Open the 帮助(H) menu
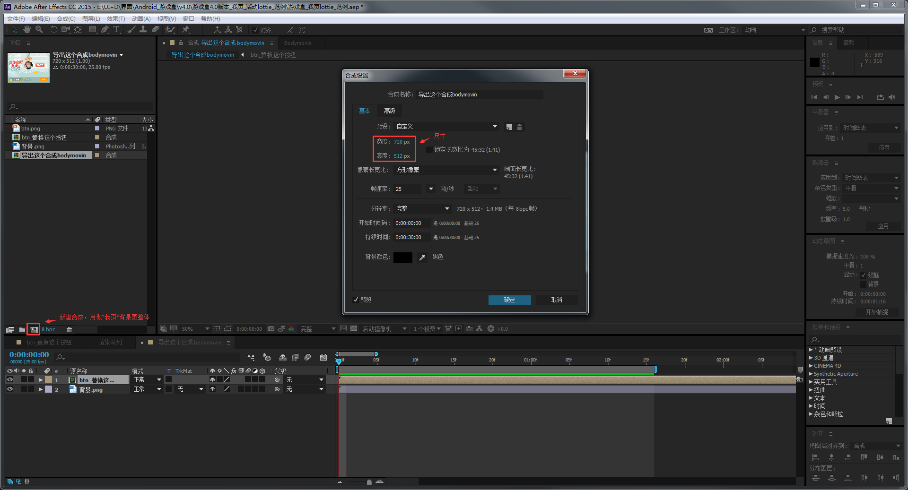 coord(210,19)
